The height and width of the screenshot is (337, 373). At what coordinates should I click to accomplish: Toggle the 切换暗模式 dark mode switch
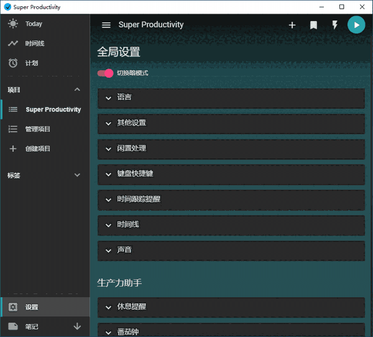[105, 73]
